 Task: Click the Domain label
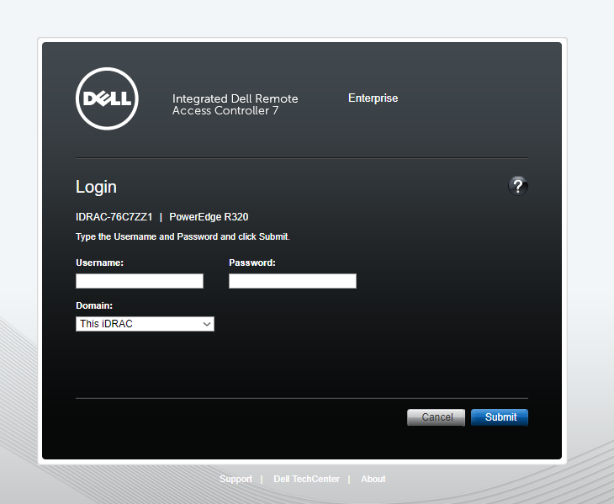[x=94, y=305]
